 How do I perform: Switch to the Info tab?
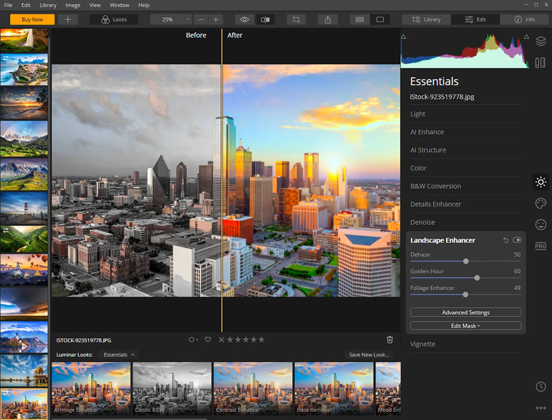524,19
